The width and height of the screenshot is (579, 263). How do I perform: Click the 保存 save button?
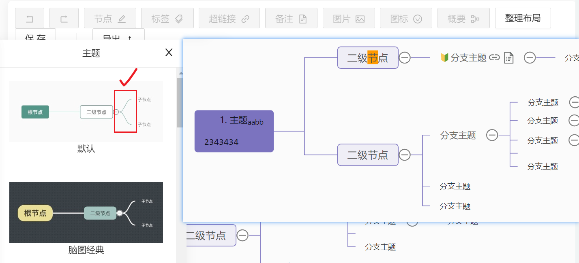pos(35,34)
